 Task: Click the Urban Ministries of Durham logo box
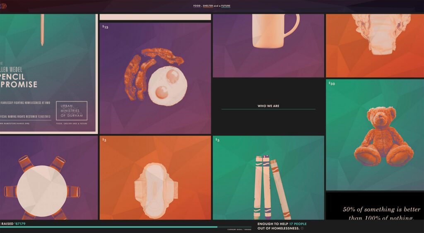(72, 110)
